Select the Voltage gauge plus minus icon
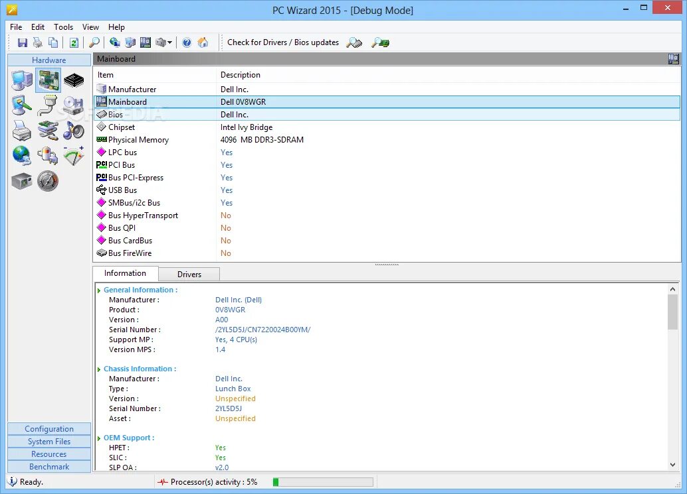687x494 pixels. coord(74,156)
